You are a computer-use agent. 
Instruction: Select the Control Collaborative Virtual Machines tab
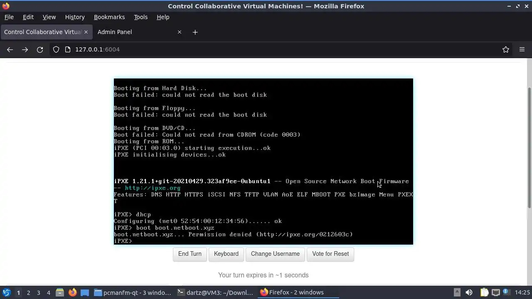pyautogui.click(x=46, y=32)
